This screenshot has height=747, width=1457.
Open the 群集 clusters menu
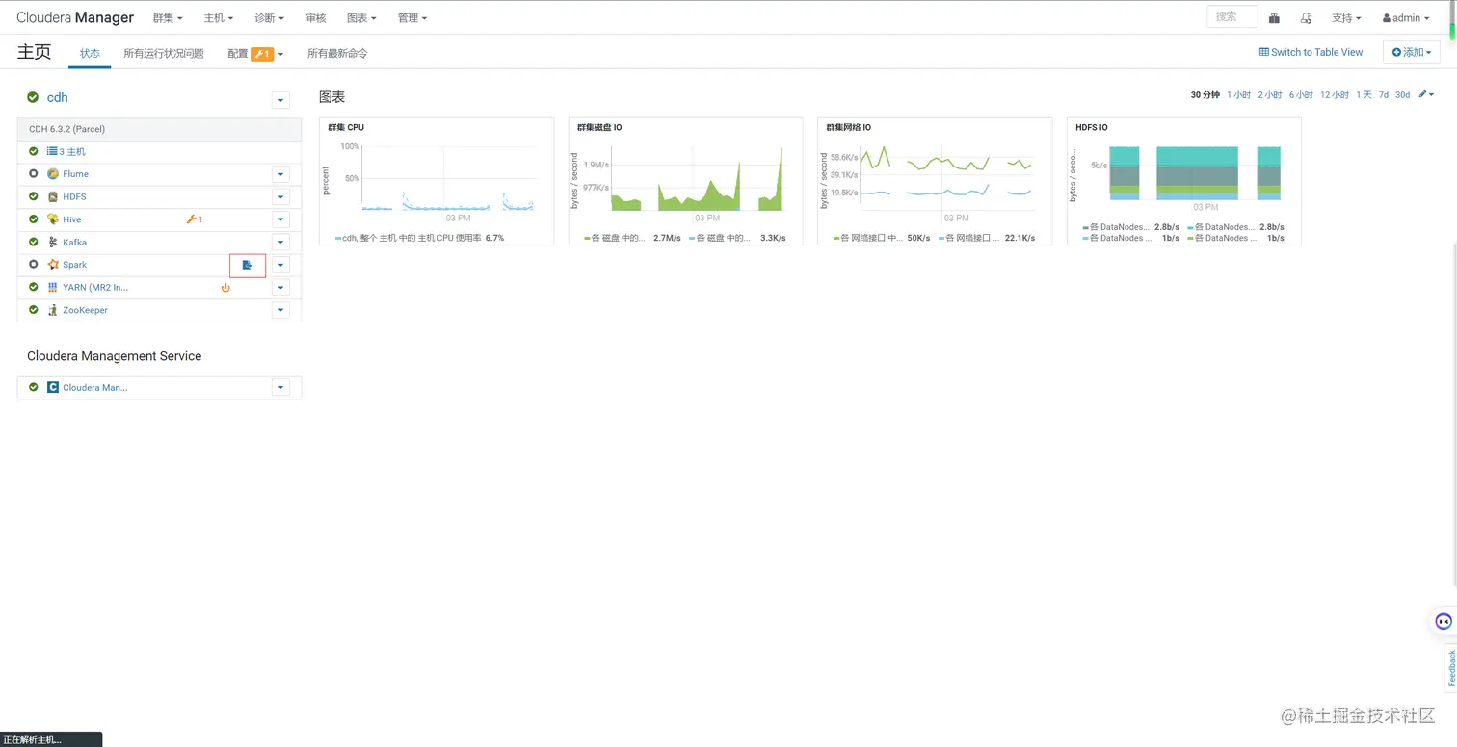pos(168,17)
